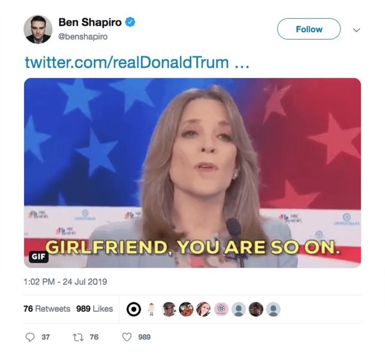385x356 pixels.
Task: Click the GIF badge on the media
Action: coord(38,256)
